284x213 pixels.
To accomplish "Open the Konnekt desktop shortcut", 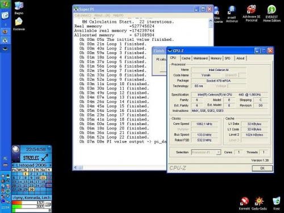I will 244,203.
